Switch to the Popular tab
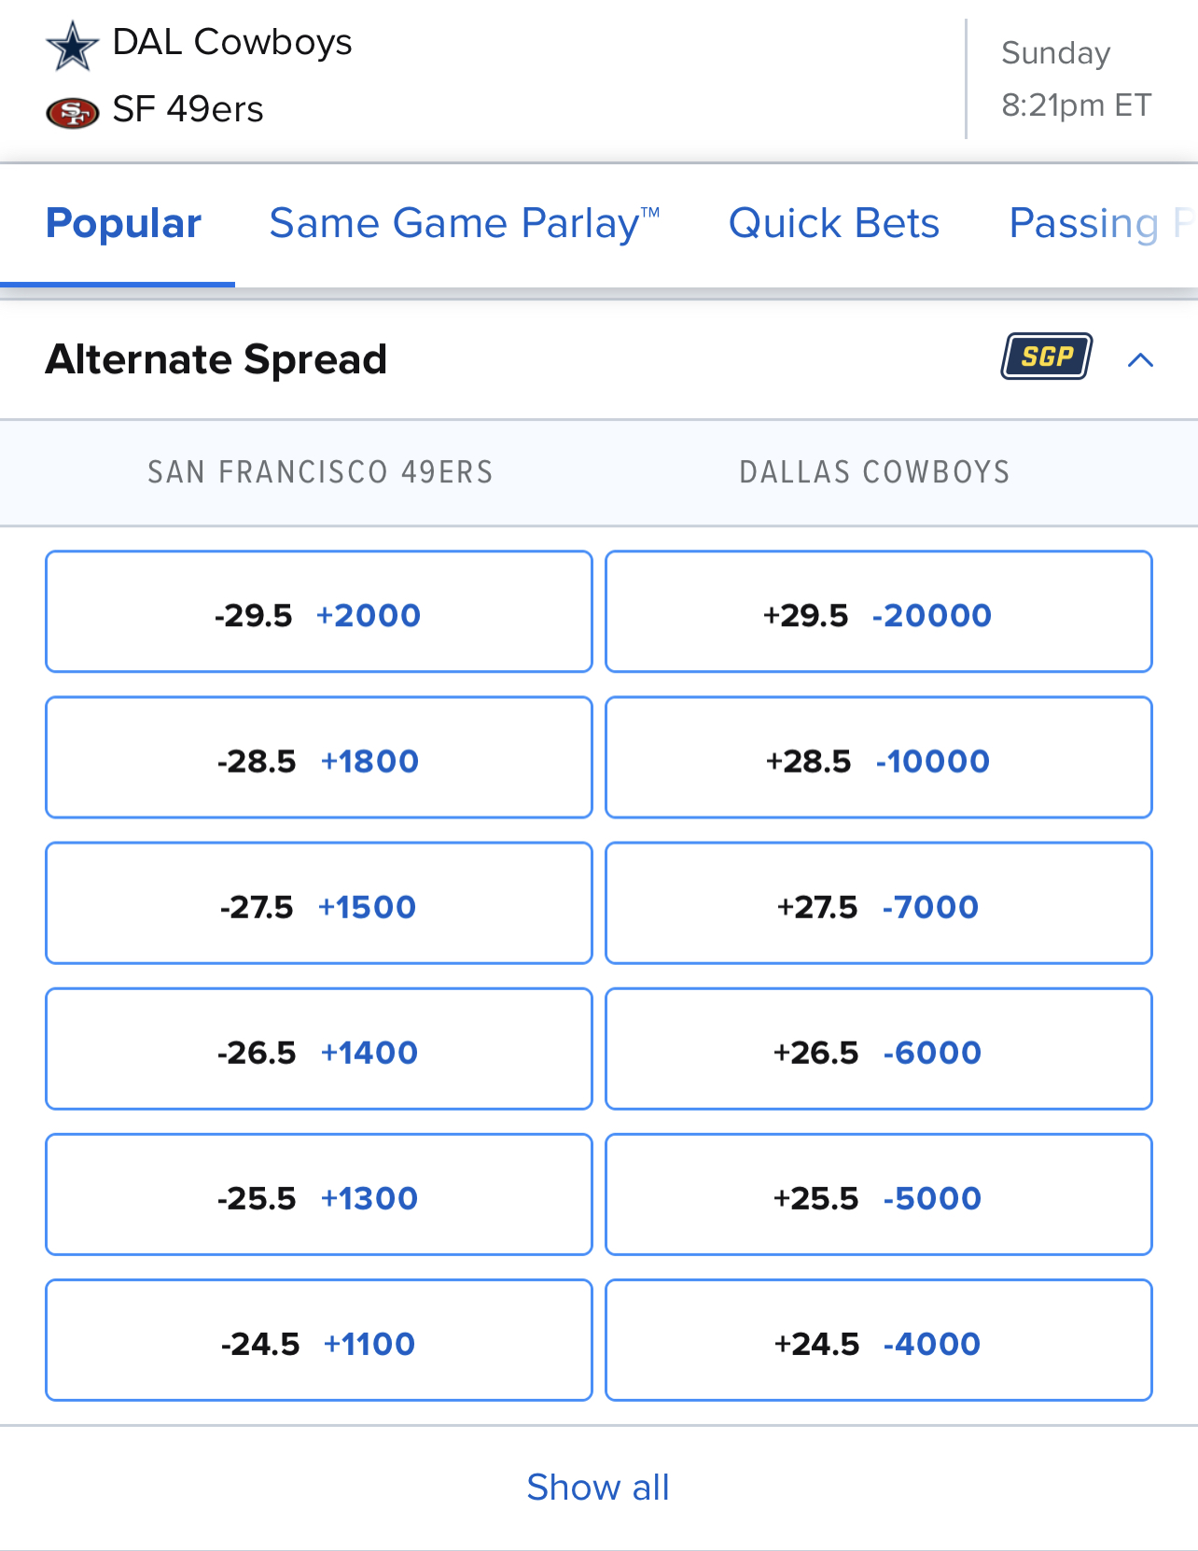This screenshot has height=1551, width=1198. click(122, 223)
